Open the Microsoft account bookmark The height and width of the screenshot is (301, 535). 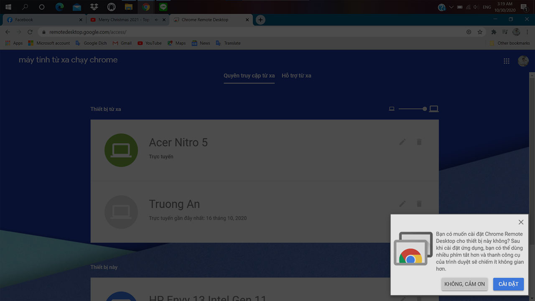(49, 43)
